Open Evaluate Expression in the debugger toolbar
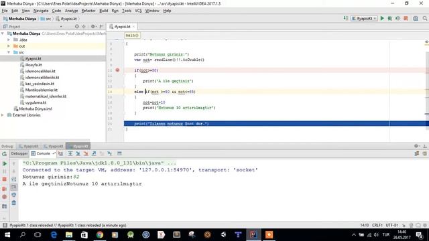The image size is (429, 241). (x=119, y=153)
